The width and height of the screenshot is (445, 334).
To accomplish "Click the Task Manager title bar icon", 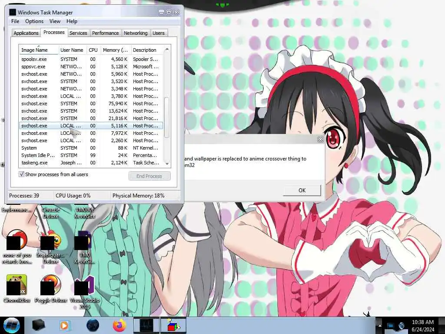I will (13, 12).
